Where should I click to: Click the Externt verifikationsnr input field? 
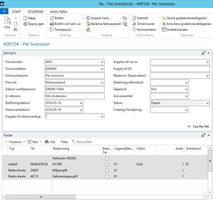pyautogui.click(x=75, y=90)
